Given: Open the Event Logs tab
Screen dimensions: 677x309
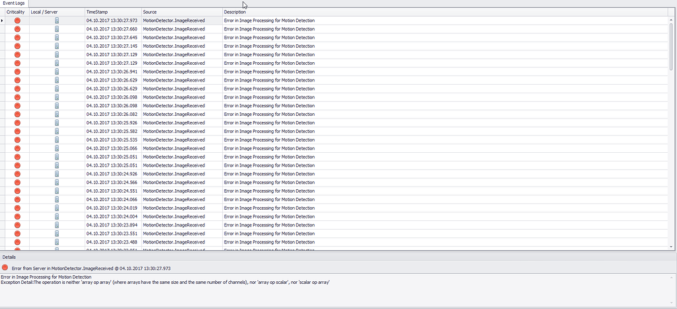Looking at the screenshot, I should [x=14, y=3].
